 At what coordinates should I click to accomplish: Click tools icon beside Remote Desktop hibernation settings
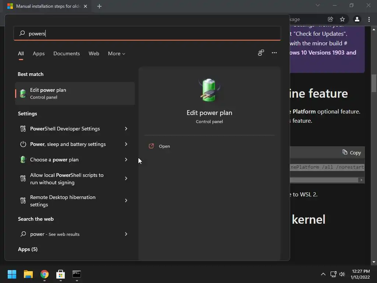click(x=23, y=200)
